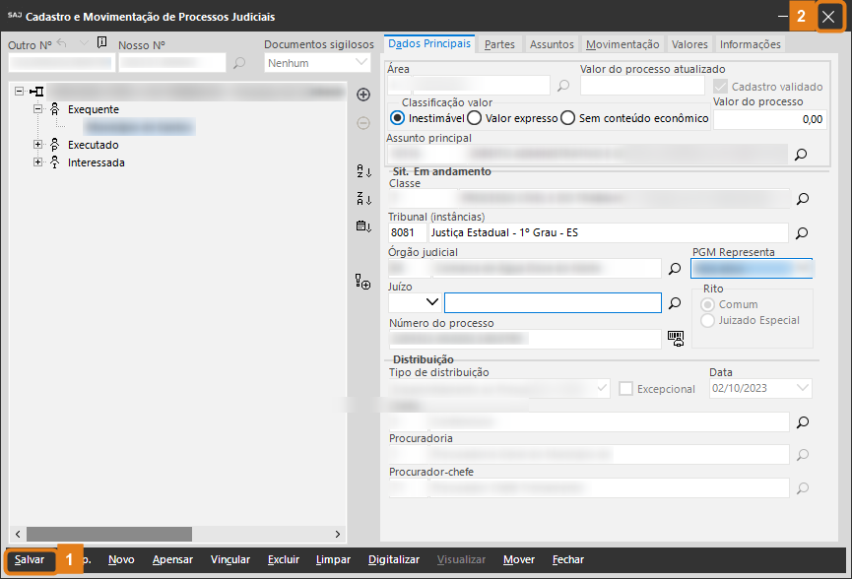Tick the Excepcional checkbox
852x579 pixels.
point(625,389)
